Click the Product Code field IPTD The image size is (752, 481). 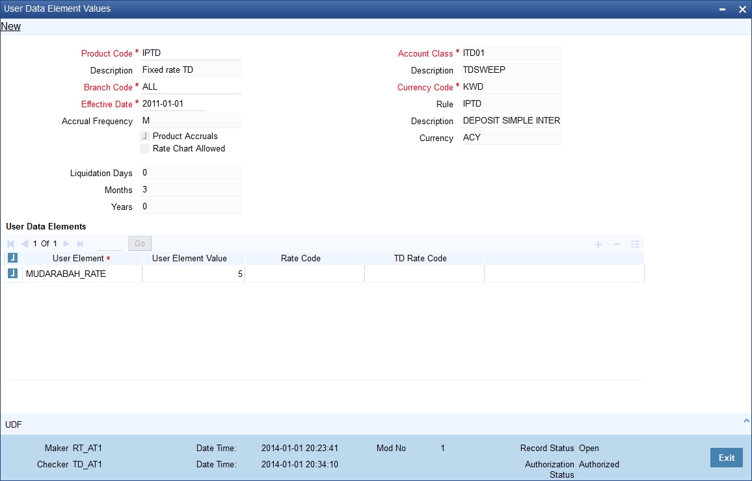tap(191, 53)
